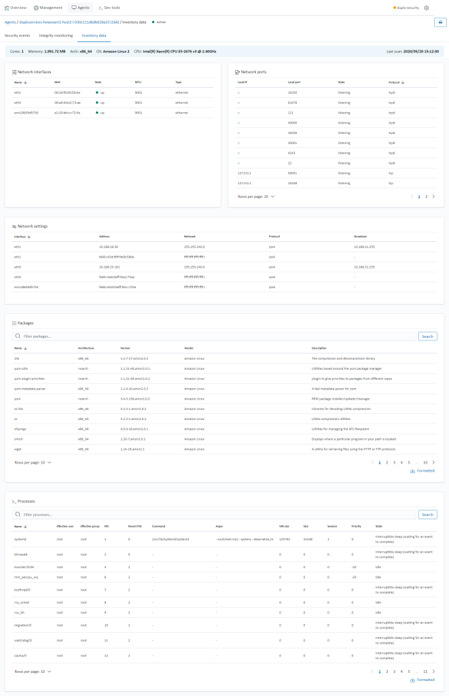Go to next page of Network ports
This screenshot has height=696, width=449.
pos(434,196)
